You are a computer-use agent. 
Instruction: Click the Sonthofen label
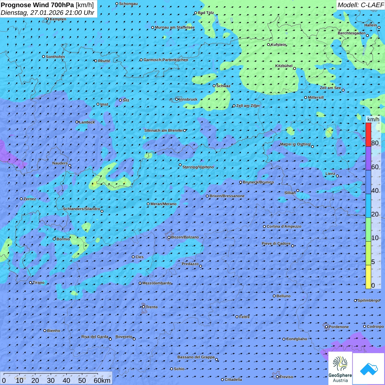point(55,57)
